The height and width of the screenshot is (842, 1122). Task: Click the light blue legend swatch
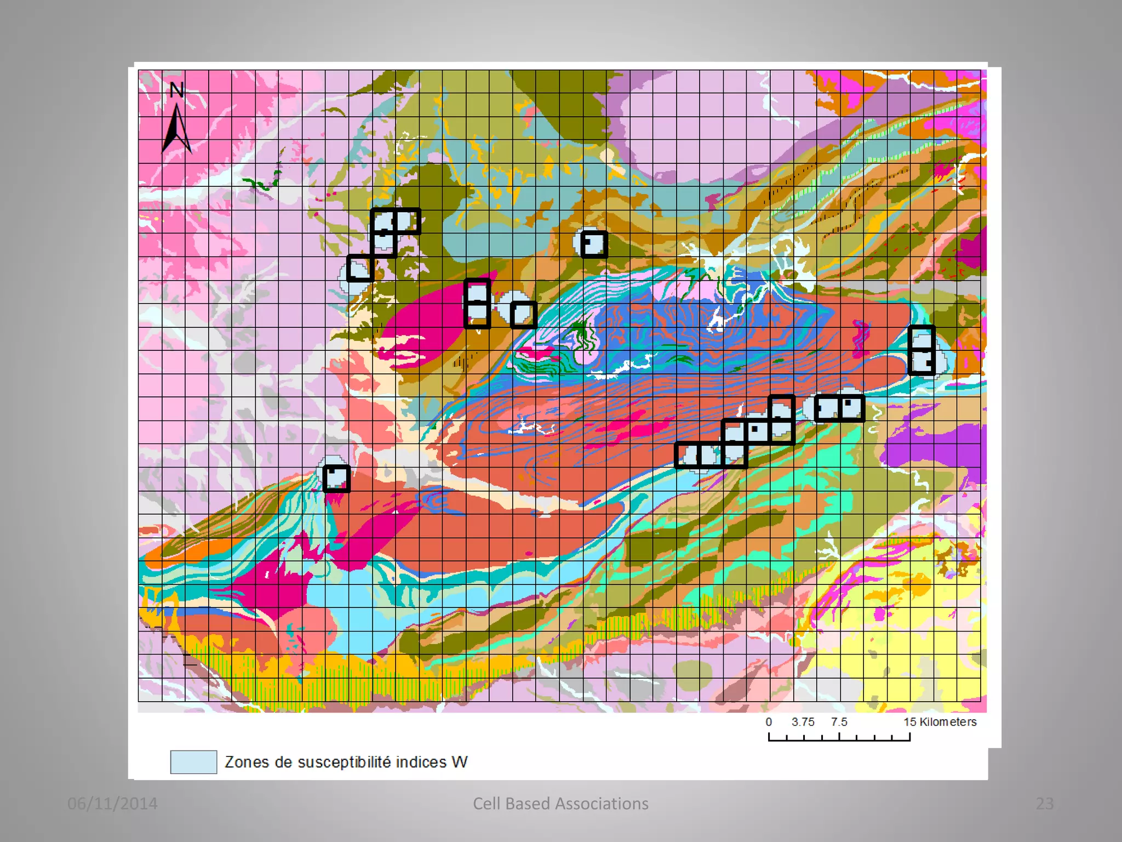[x=193, y=762]
